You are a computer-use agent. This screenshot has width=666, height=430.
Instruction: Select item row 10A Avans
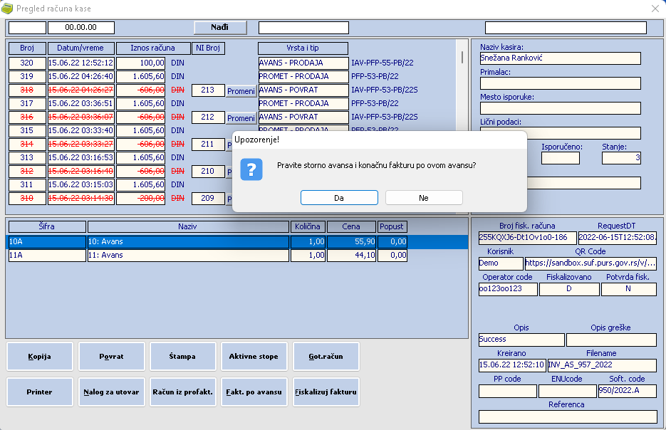pos(236,242)
